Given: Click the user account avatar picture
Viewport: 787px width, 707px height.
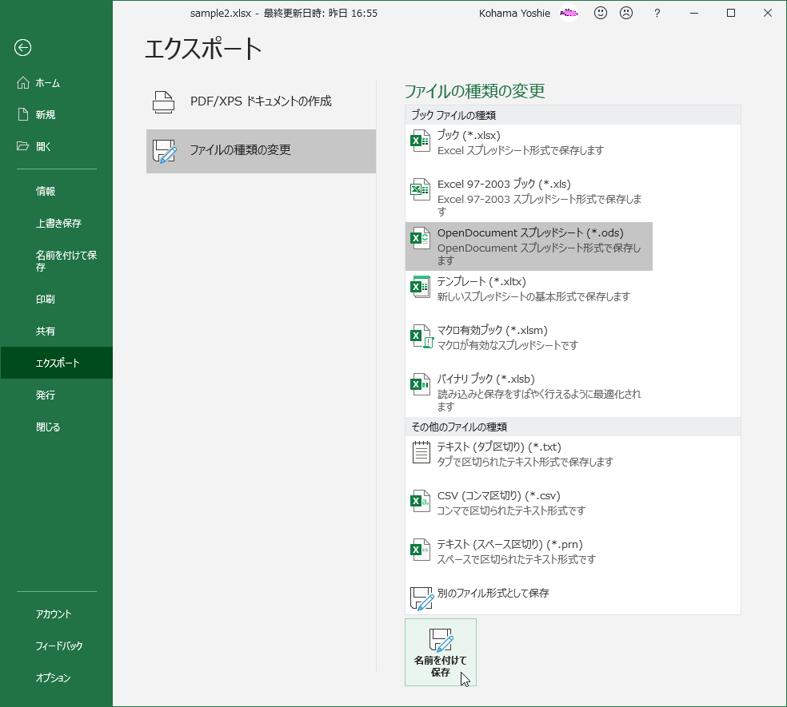Looking at the screenshot, I should 569,14.
